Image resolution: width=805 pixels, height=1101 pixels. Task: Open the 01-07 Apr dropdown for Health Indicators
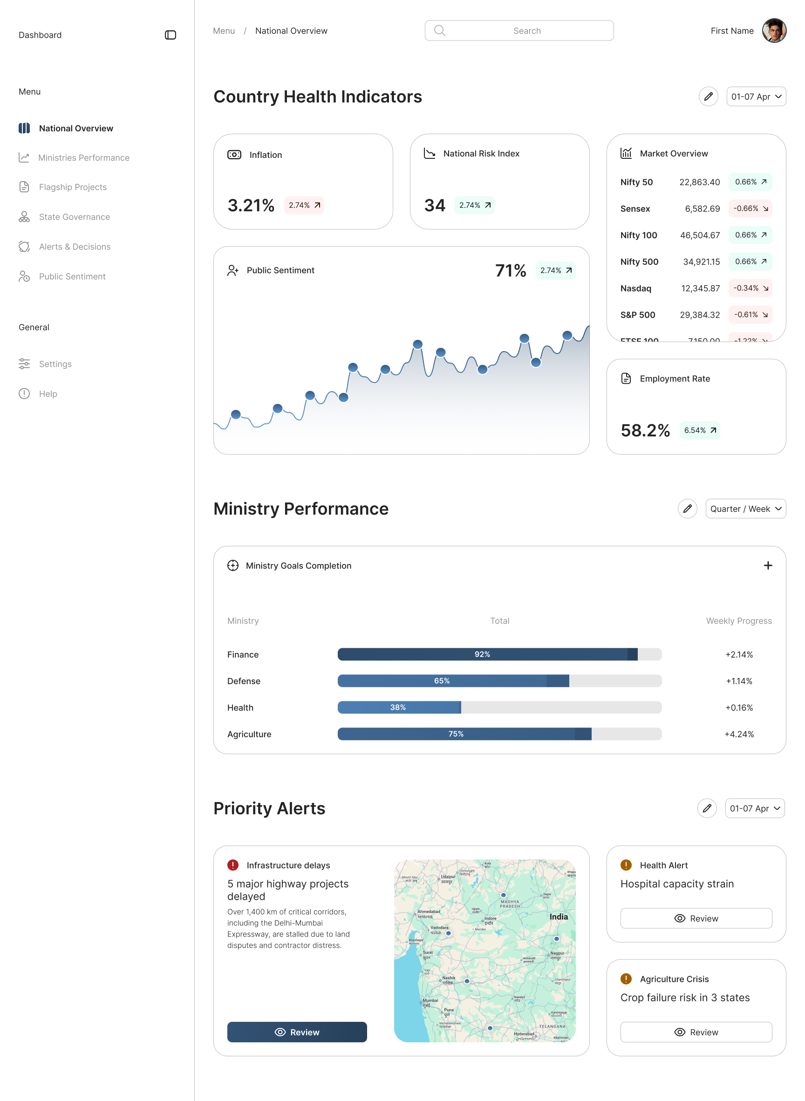pos(756,96)
